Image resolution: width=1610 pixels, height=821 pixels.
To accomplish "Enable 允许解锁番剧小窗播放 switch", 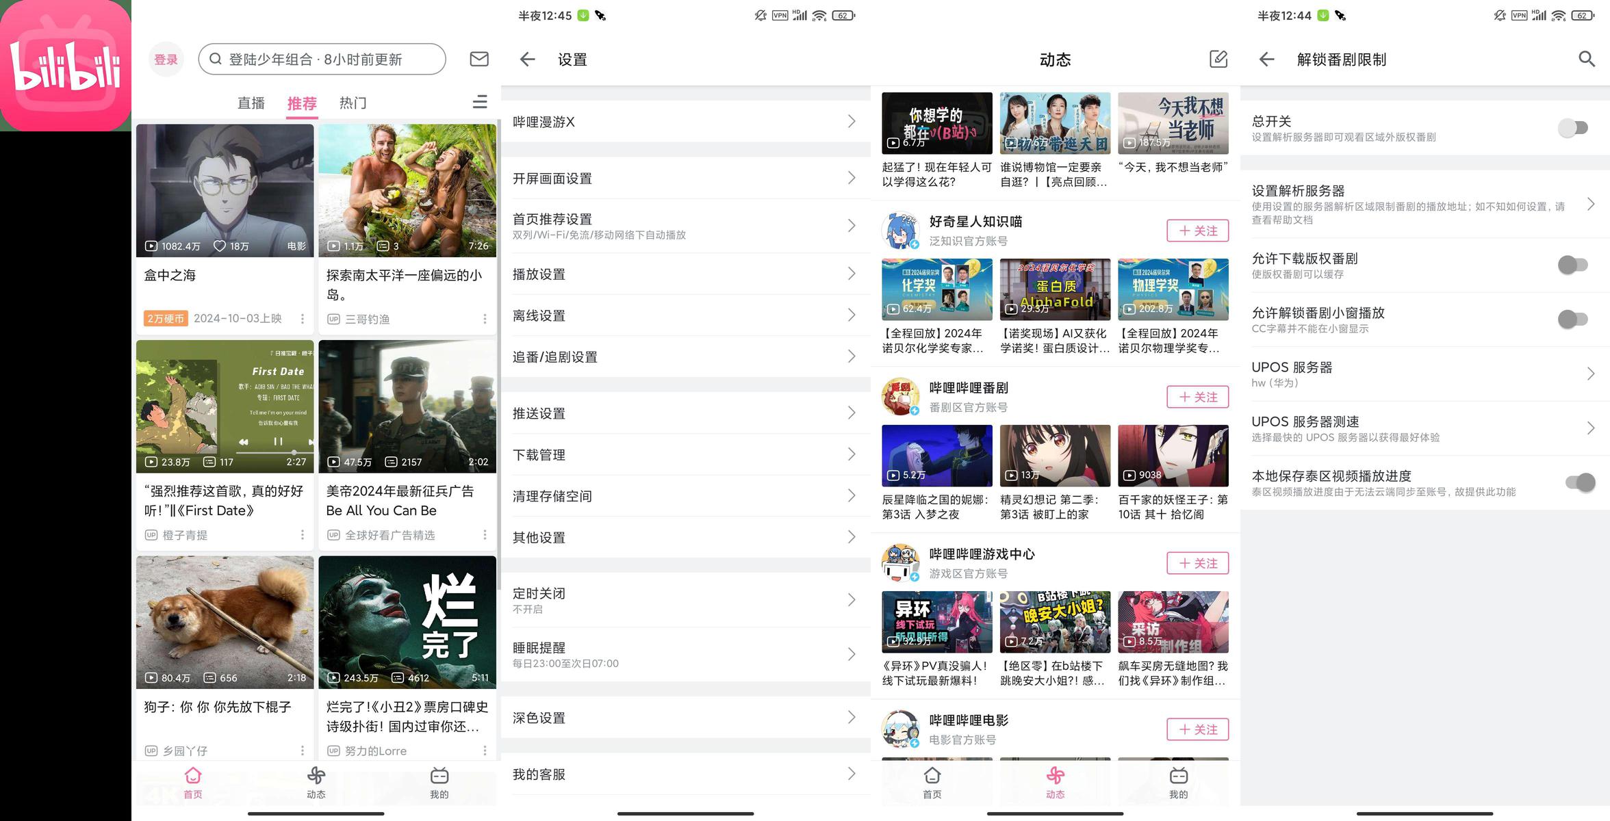I will tap(1572, 320).
